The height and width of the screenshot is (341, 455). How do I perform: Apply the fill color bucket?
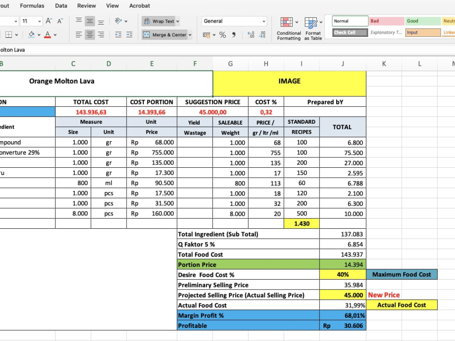click(x=31, y=35)
